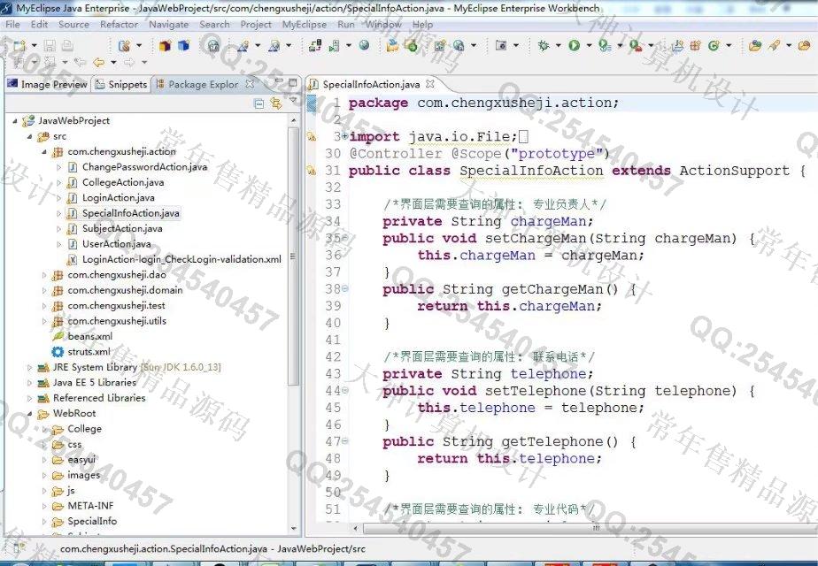The height and width of the screenshot is (566, 818).
Task: Click the Deploy MyEclipse J2EE project icon
Action: (314, 46)
